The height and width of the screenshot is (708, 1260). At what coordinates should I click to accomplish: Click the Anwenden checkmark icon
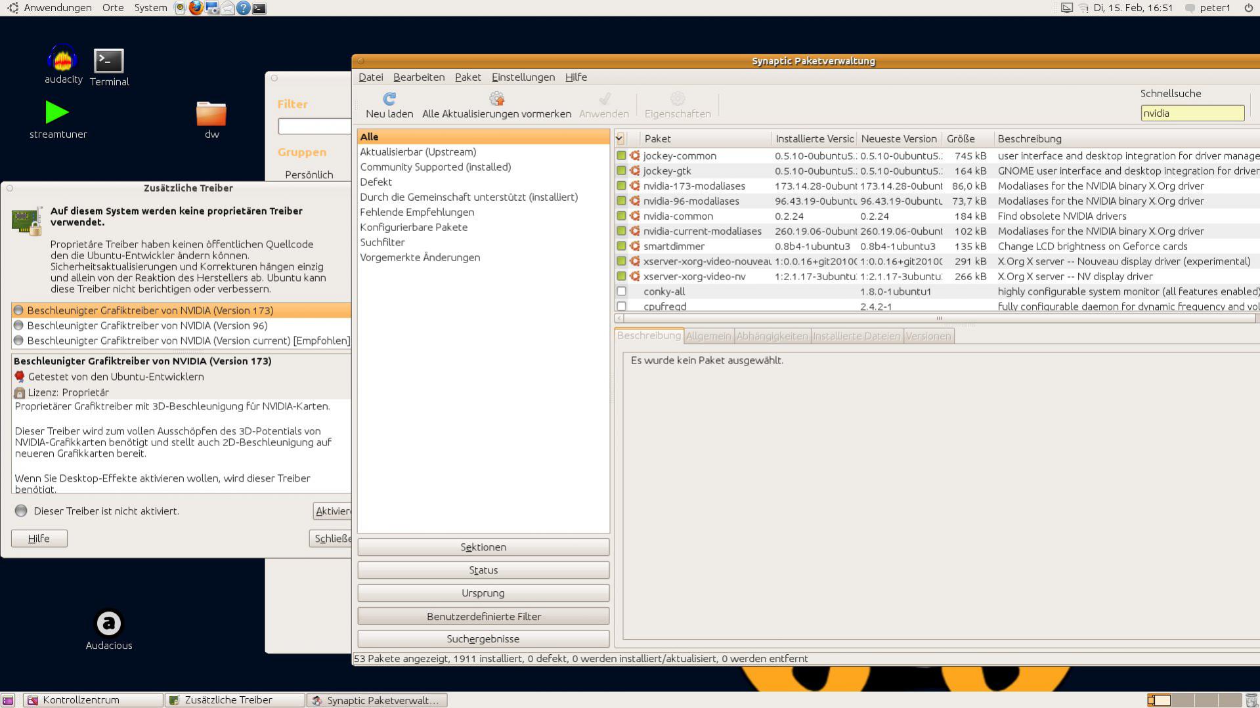[x=604, y=98]
